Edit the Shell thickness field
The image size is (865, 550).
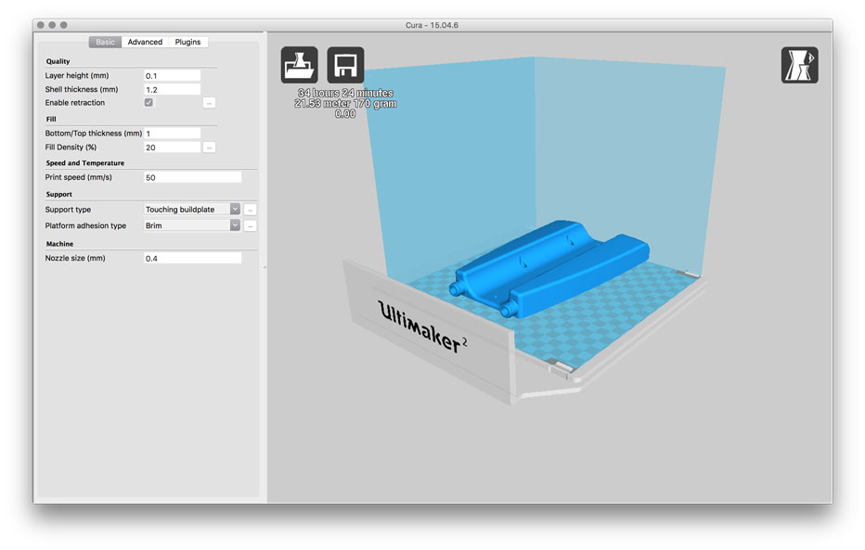(172, 89)
